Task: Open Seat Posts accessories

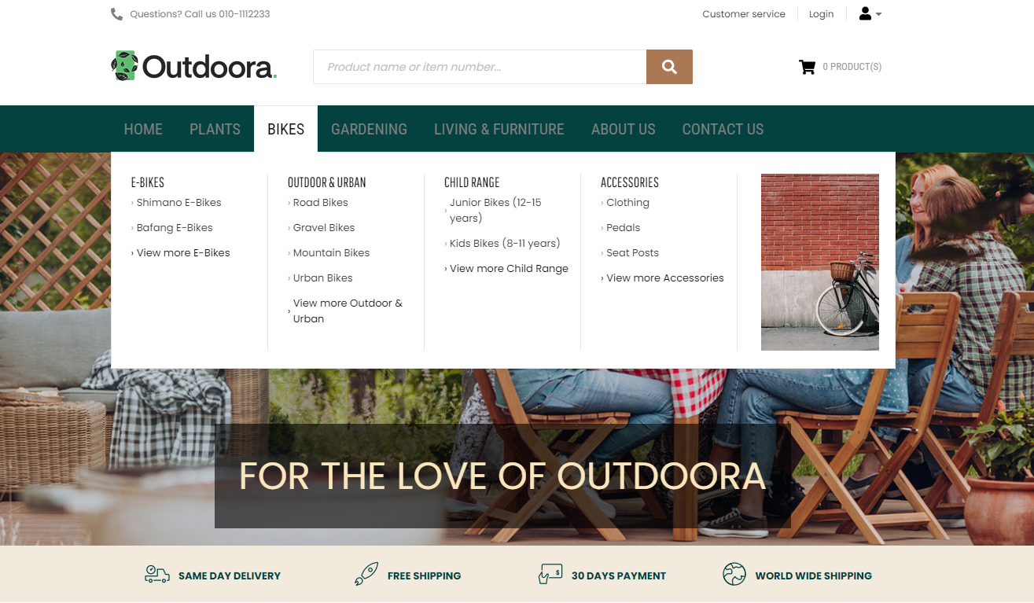Action: (633, 252)
